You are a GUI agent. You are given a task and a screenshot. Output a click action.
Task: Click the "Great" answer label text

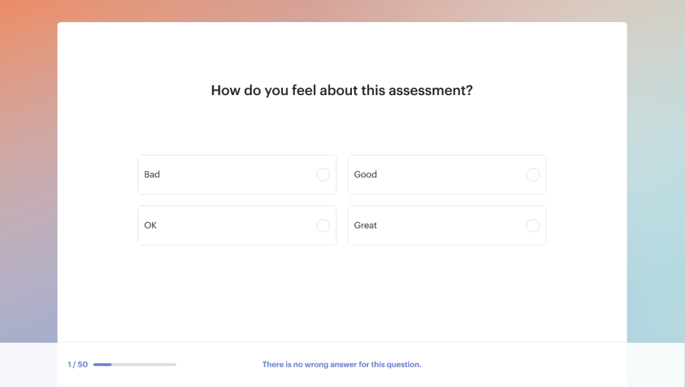point(365,226)
